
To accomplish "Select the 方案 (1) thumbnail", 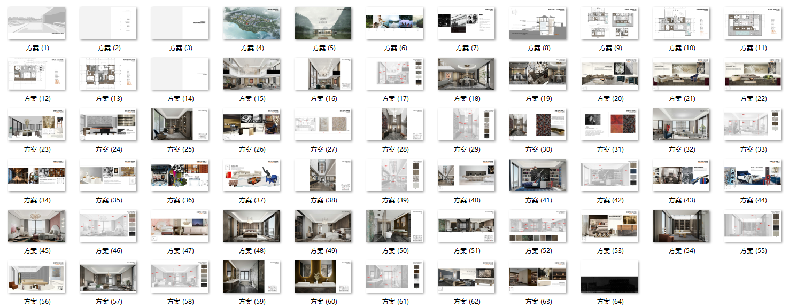I will pyautogui.click(x=36, y=23).
